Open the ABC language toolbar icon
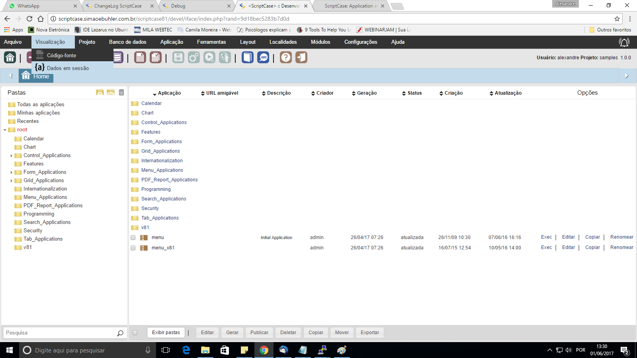The height and width of the screenshot is (358, 637). point(263,58)
